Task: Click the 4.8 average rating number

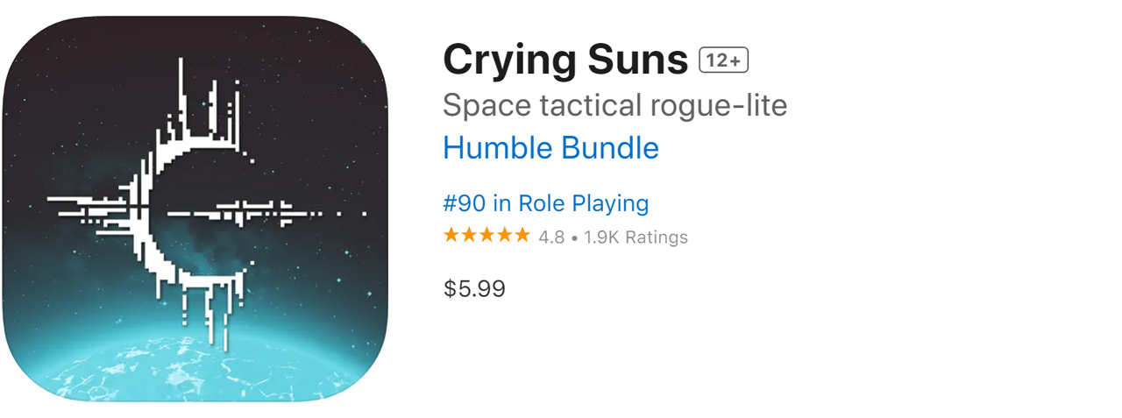Action: (551, 237)
